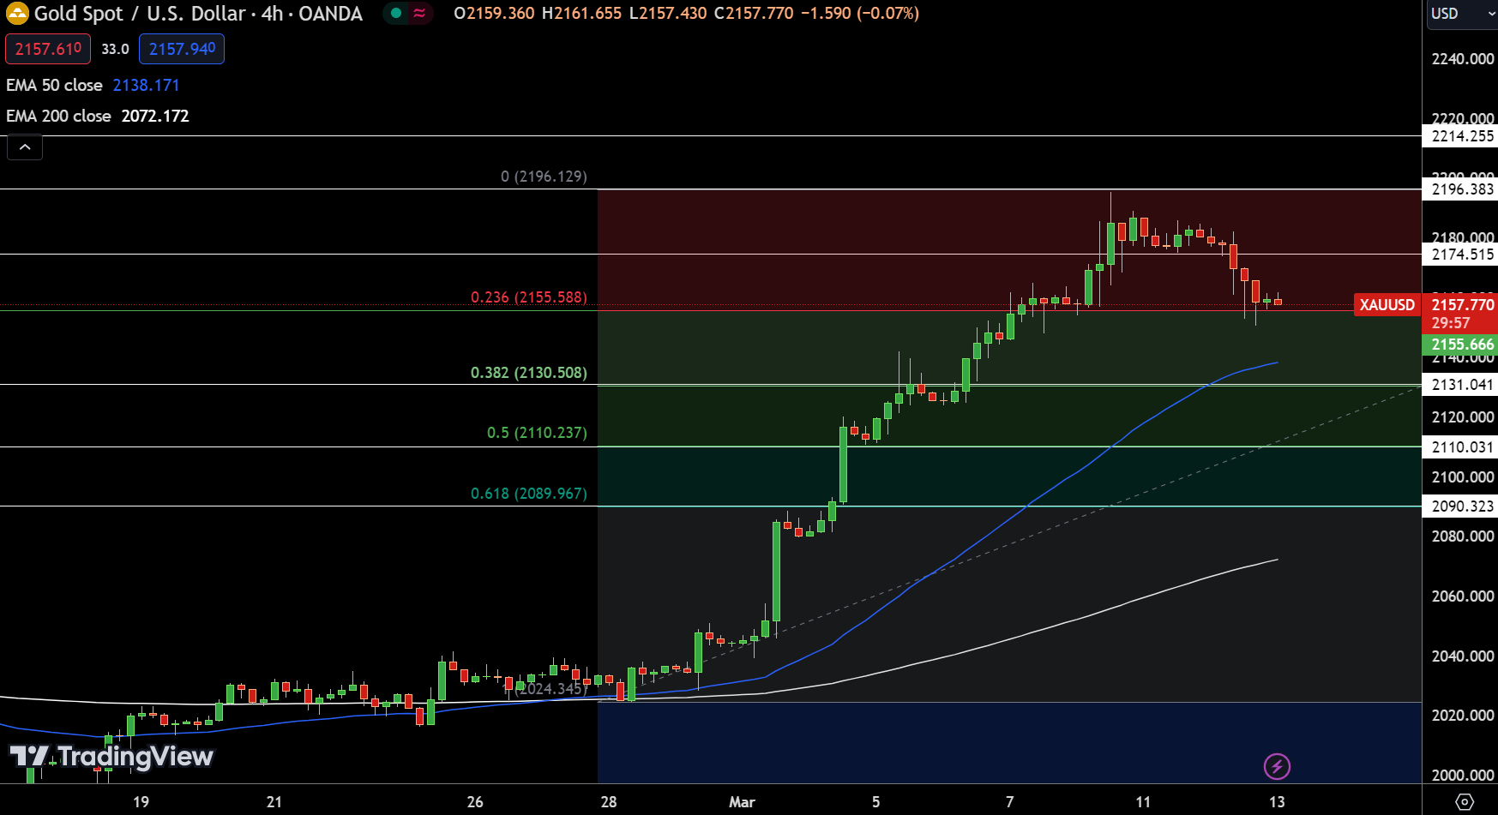
Task: Open chart settings hexagon icon
Action: coord(1465,802)
